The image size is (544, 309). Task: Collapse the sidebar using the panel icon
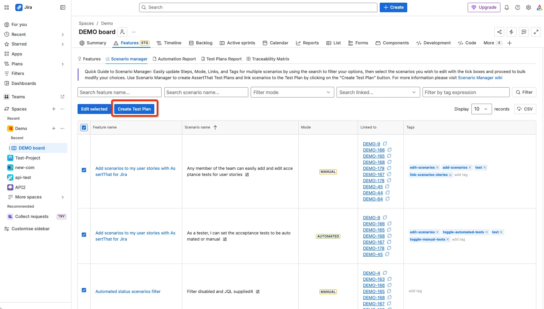[63, 7]
